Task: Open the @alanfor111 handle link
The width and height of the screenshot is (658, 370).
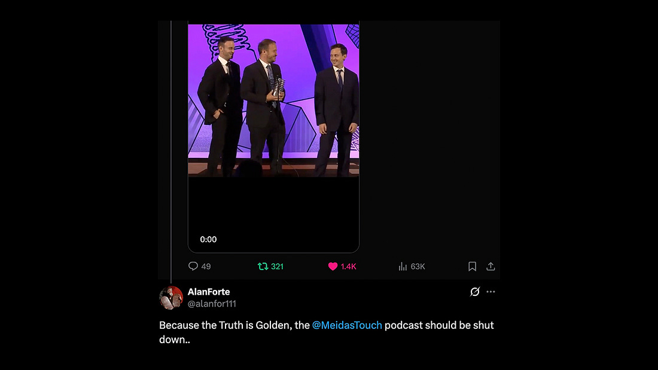Action: tap(212, 304)
